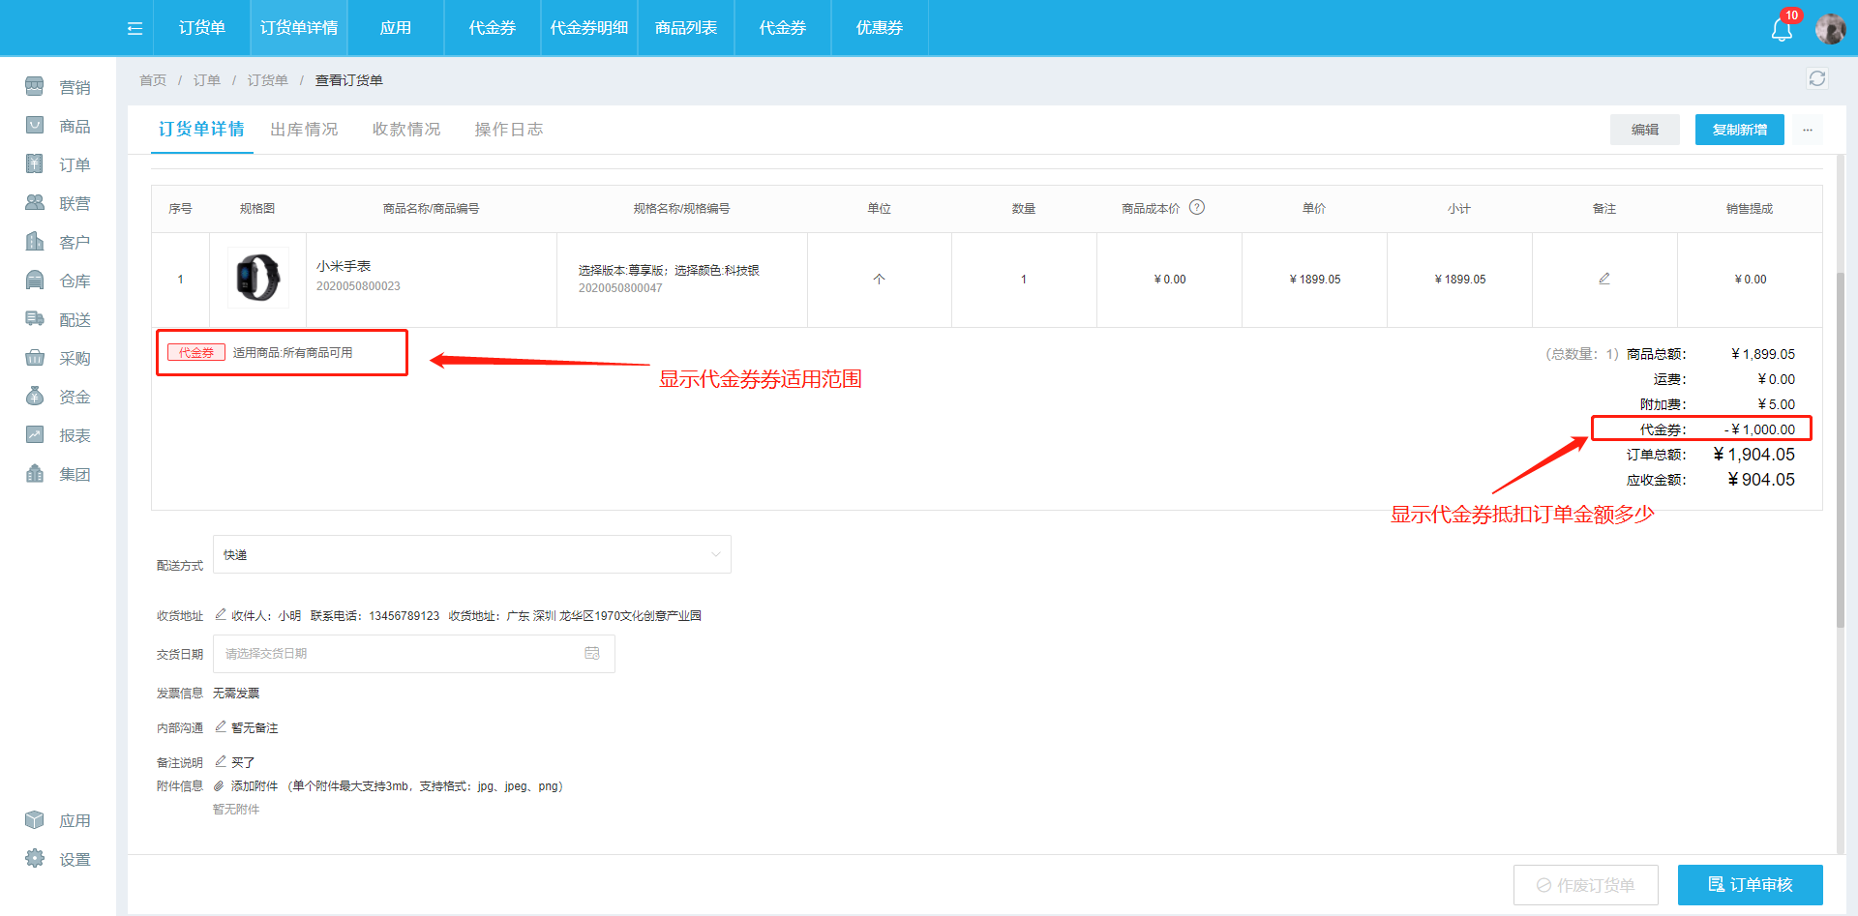Viewport: 1858px width, 916px height.
Task: Click the paperclip add attachment icon
Action: click(219, 786)
